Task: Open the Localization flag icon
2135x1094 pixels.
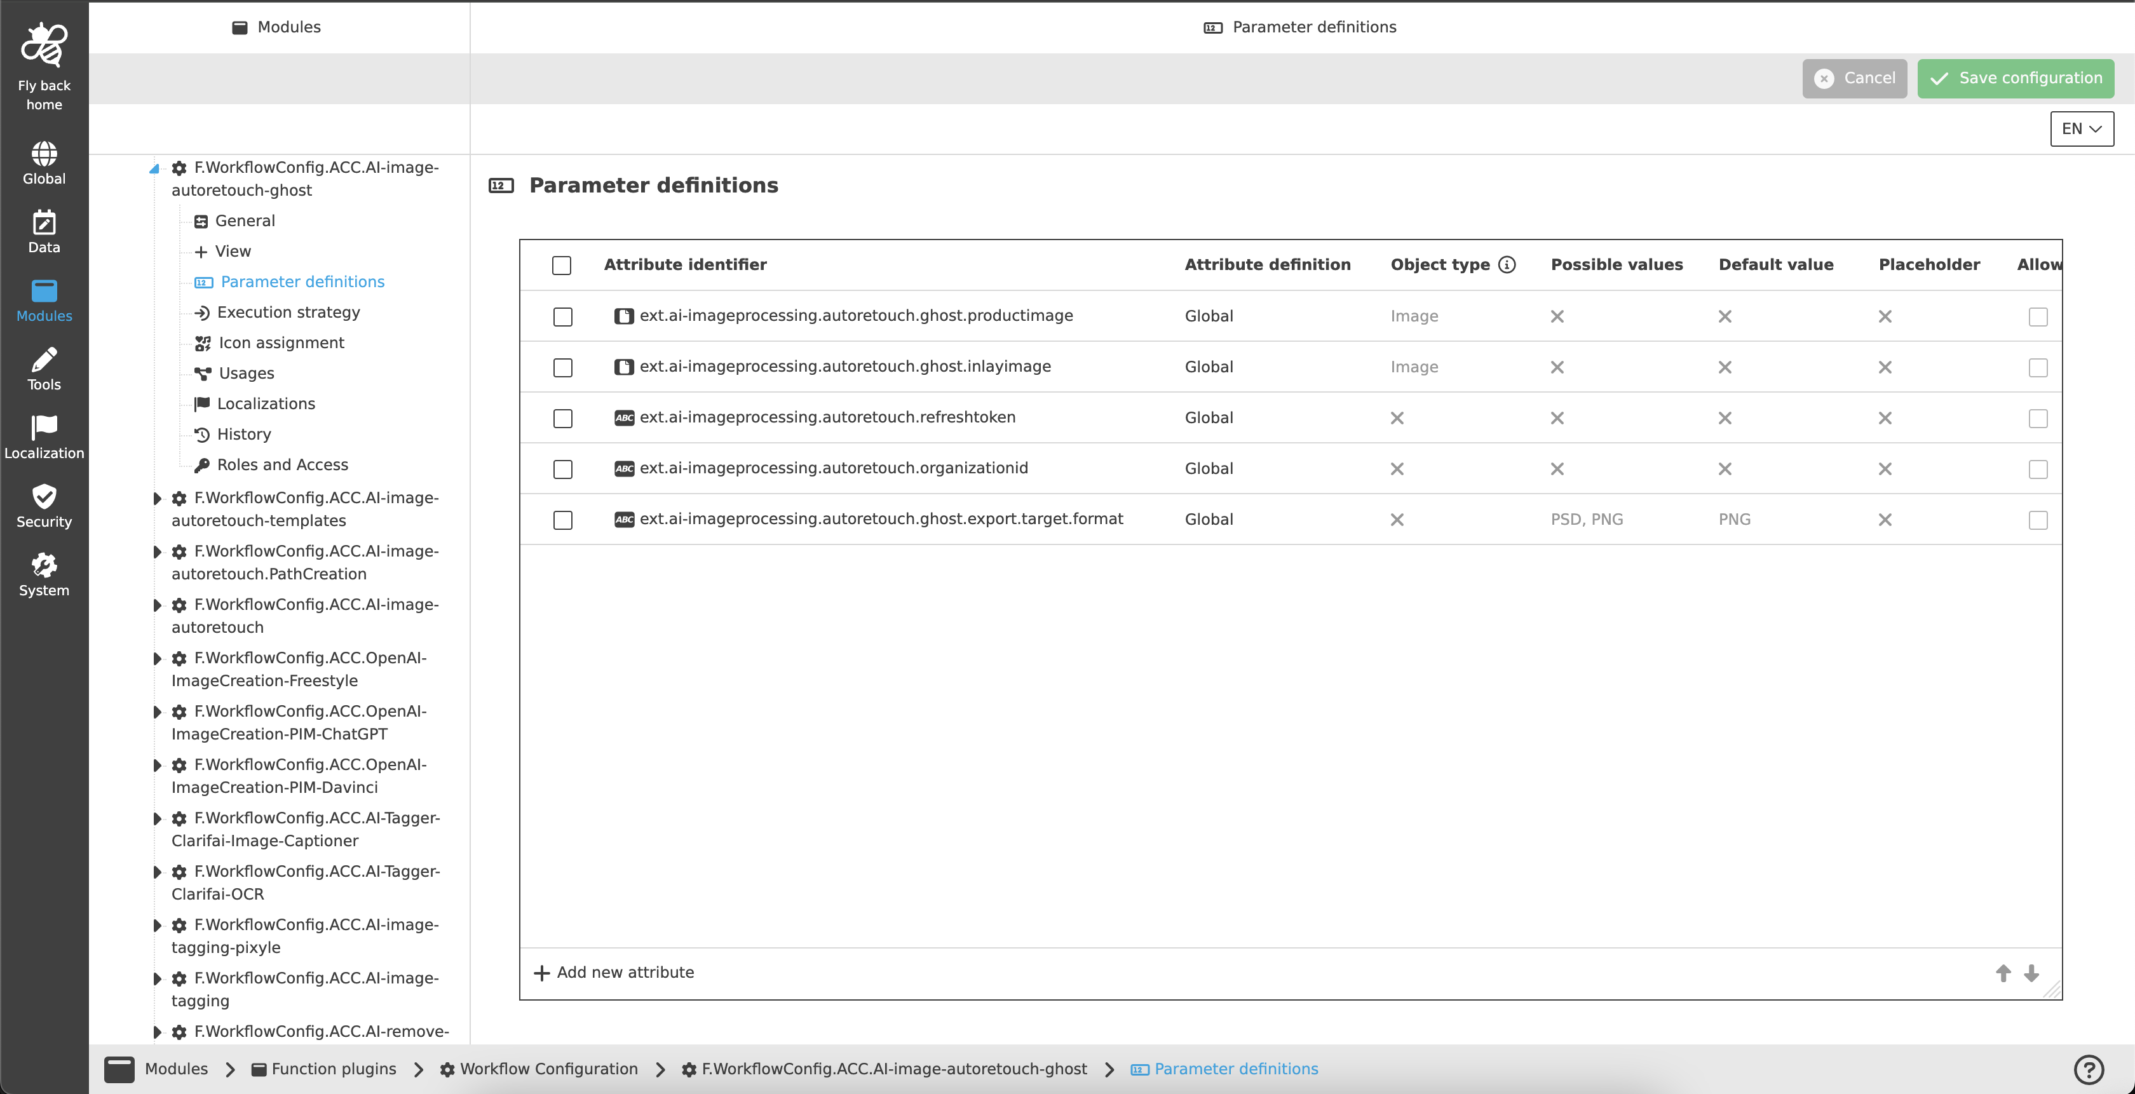Action: 44,428
